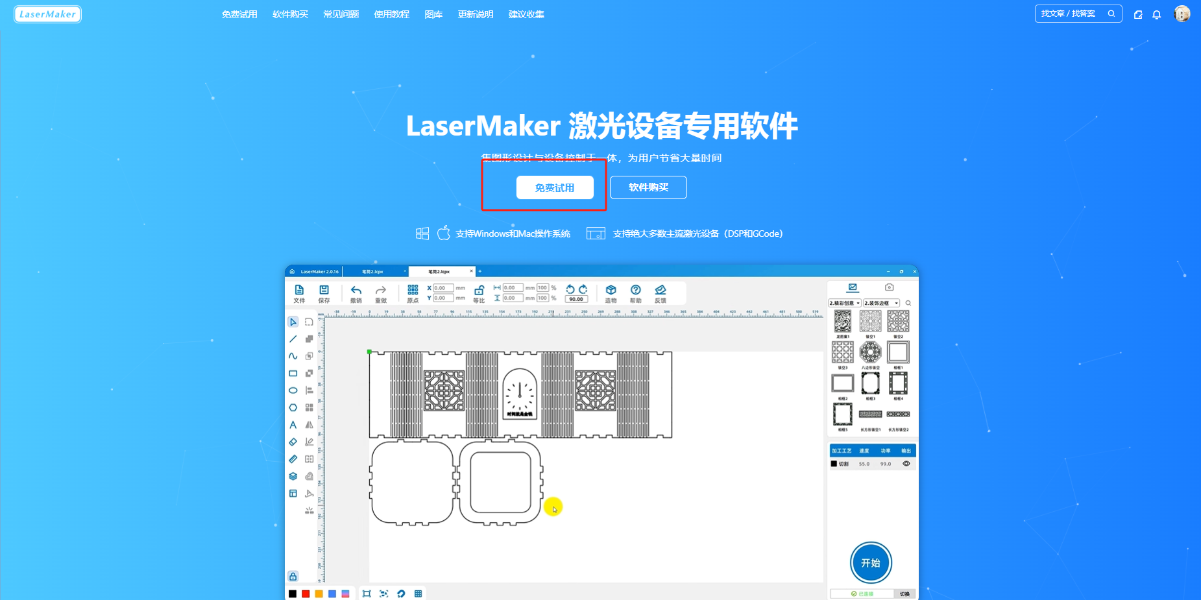
Task: Click the rotate clockwise icon
Action: coord(583,289)
